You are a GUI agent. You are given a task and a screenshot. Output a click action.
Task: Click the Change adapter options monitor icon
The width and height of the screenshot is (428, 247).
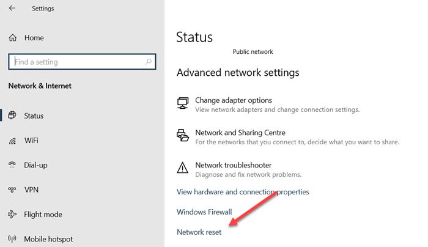[183, 103]
